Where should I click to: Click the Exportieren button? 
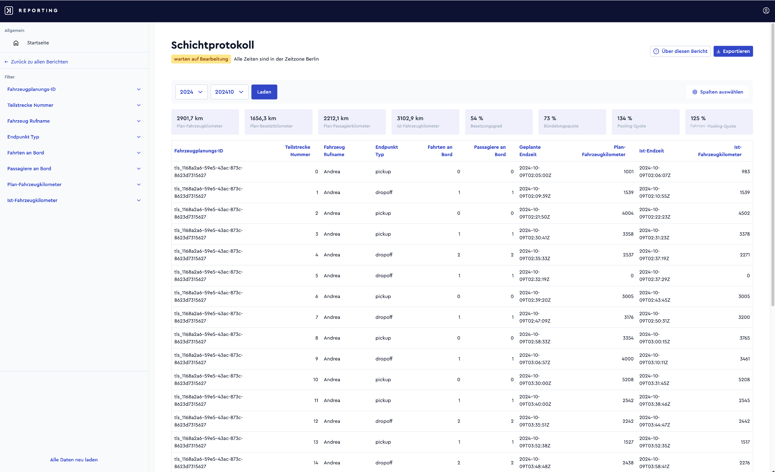click(x=733, y=51)
